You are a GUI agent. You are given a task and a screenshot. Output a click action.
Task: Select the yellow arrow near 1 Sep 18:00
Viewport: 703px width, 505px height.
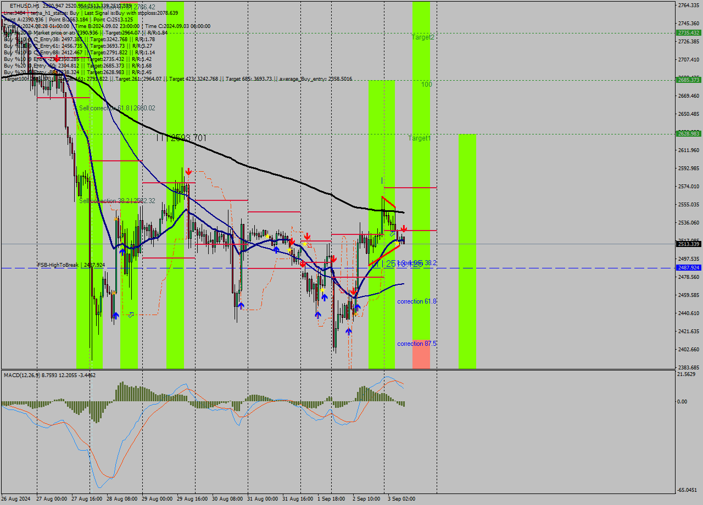(x=322, y=290)
